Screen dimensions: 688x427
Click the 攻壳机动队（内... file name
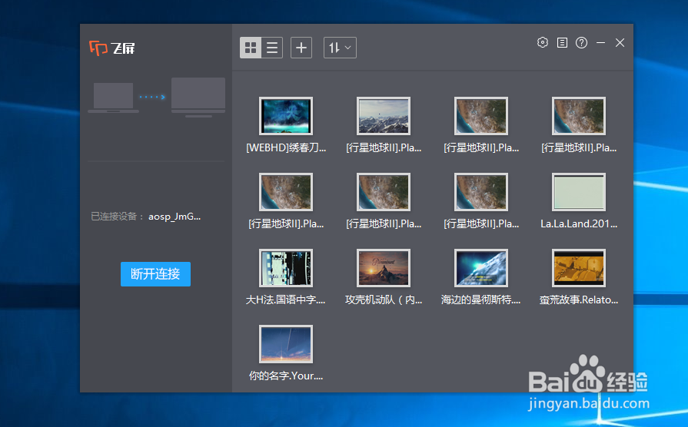coord(384,300)
